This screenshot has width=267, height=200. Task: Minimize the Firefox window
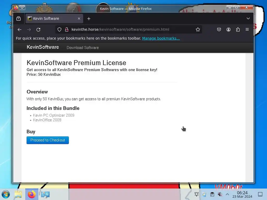tap(230, 7)
